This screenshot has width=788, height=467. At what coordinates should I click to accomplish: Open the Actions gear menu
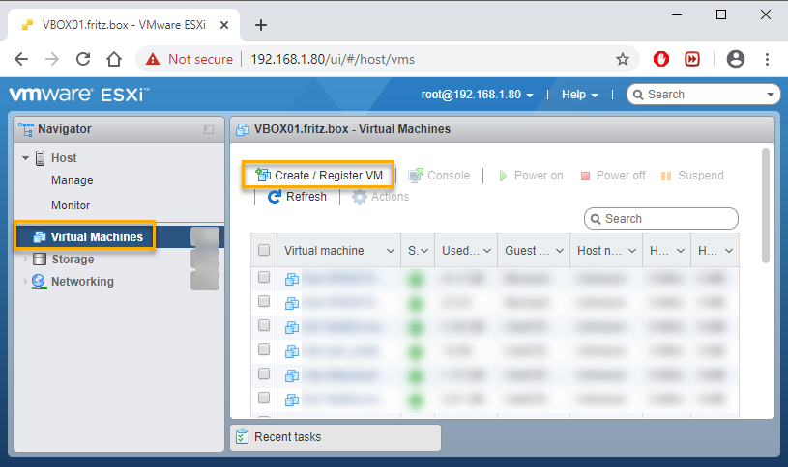tap(380, 197)
